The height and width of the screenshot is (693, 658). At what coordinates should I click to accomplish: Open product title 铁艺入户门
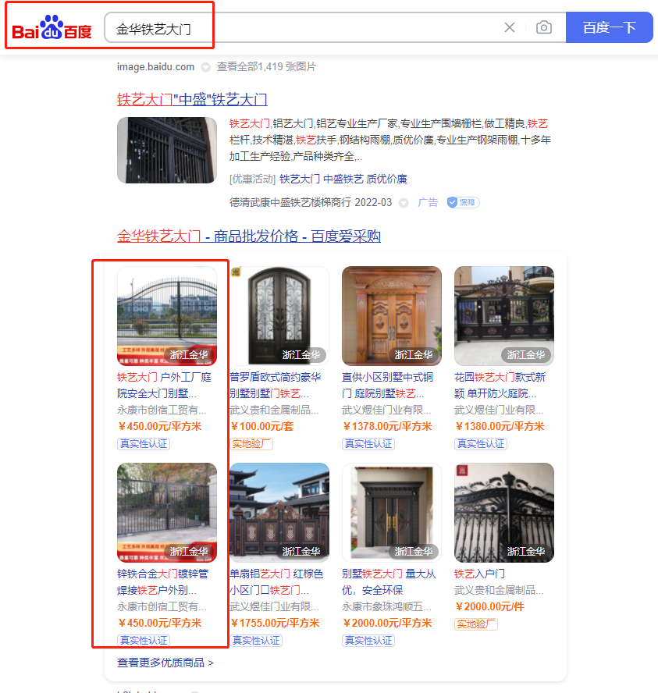pyautogui.click(x=479, y=574)
